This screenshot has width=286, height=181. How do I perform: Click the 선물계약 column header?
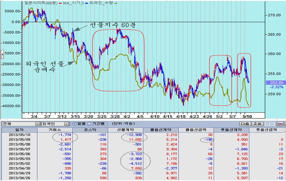click(126, 130)
